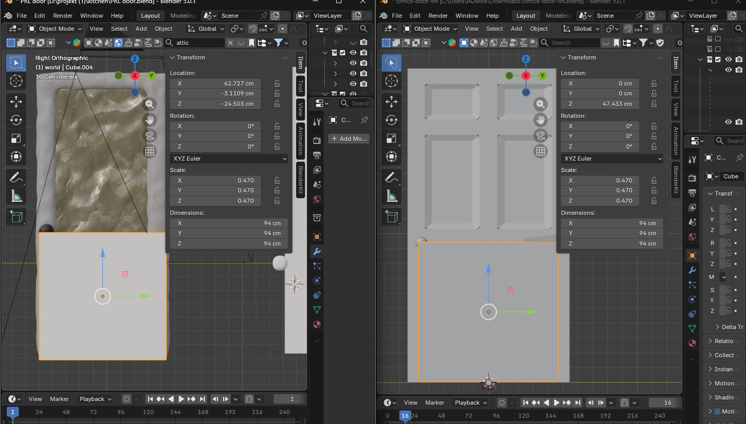Image resolution: width=746 pixels, height=424 pixels.
Task: Open the Help menu in right window
Action: click(493, 16)
